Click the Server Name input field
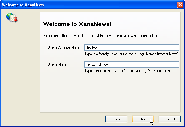The image size is (185, 127). 132,65
